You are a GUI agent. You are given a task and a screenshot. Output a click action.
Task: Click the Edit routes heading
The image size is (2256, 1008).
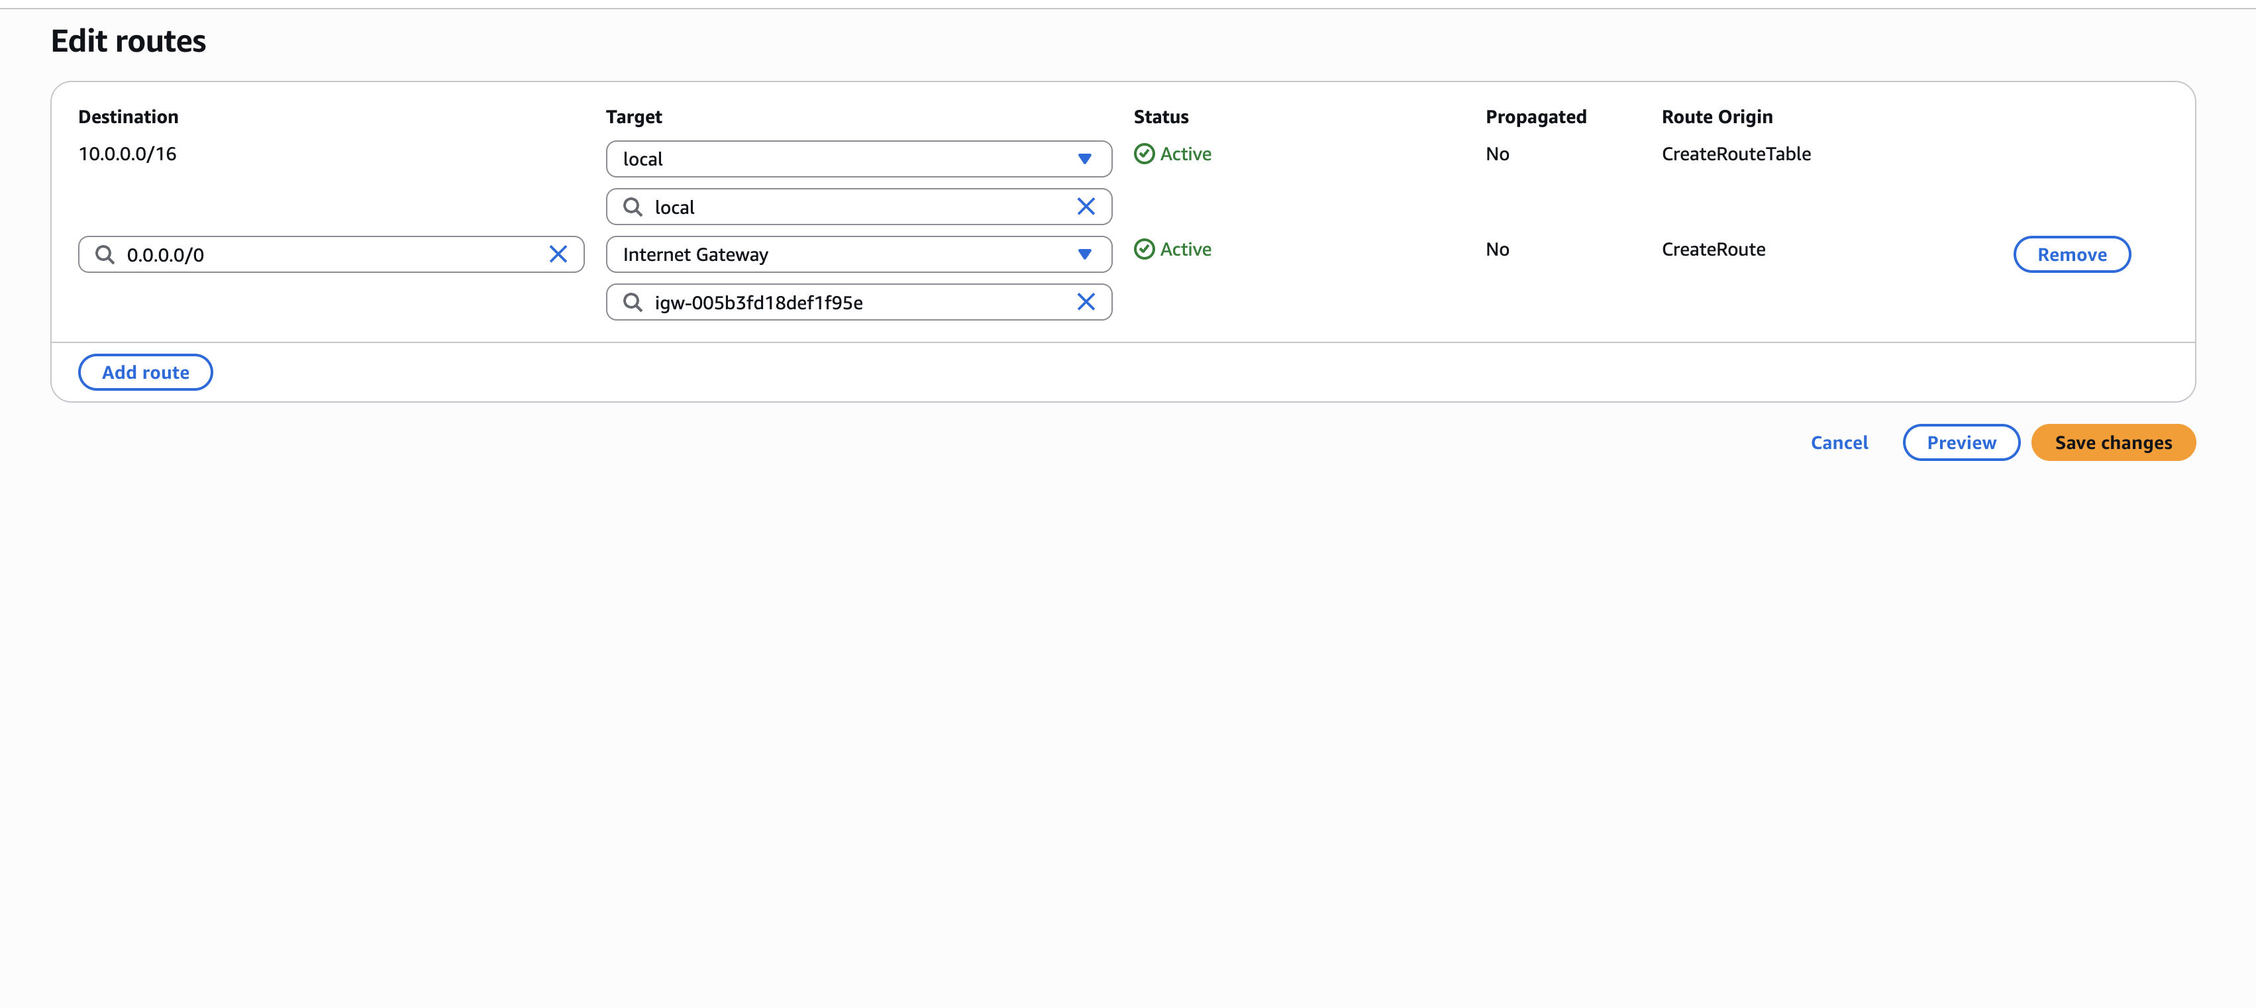point(128,41)
